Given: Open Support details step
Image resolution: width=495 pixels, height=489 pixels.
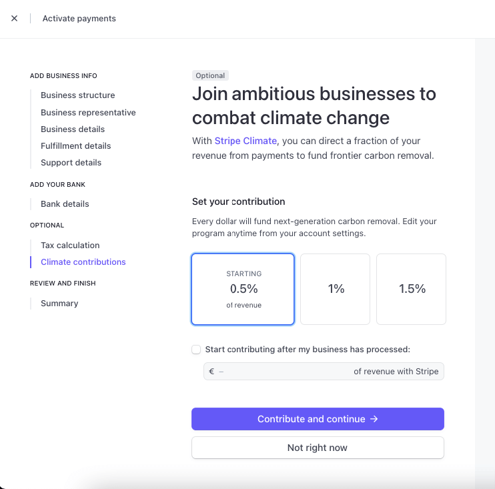Looking at the screenshot, I should (x=71, y=163).
